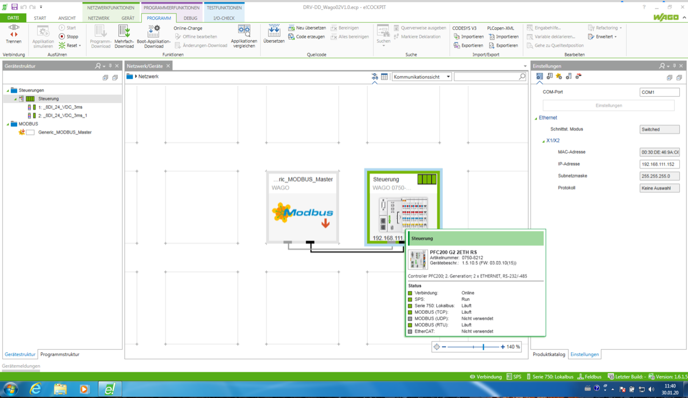The height and width of the screenshot is (398, 688).
Task: Click the Mehrfach-Download icon
Action: pyautogui.click(x=124, y=31)
